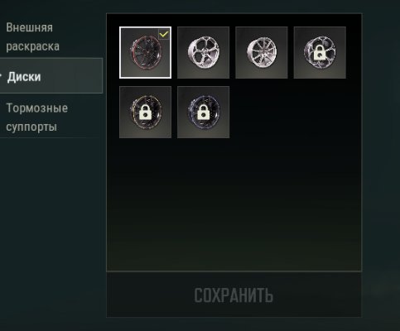400x331 pixels.
Task: Click the arrow marker beside Диски
Action: pos(1,75)
